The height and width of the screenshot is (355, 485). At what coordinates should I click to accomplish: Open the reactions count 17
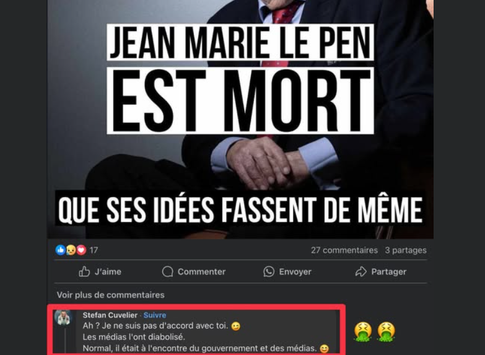[x=94, y=250]
